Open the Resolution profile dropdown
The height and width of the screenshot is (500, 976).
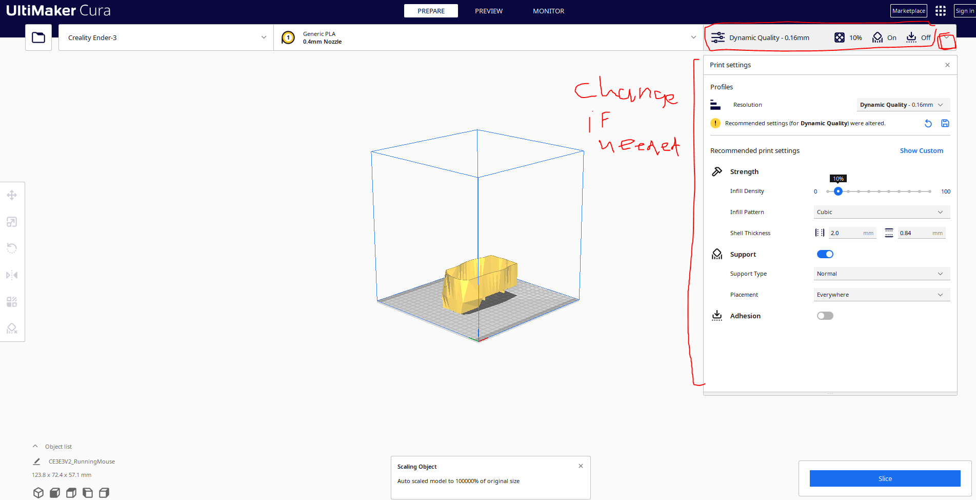click(903, 105)
